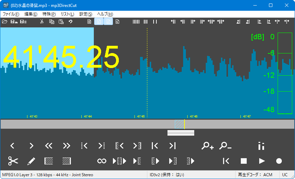Cut selection using the large scissors button
Viewport: 295px width, 179px height.
pyautogui.click(x=13, y=161)
